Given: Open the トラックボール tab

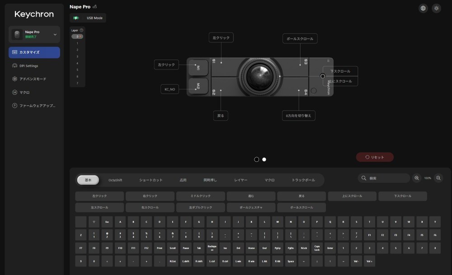Looking at the screenshot, I should tap(304, 180).
